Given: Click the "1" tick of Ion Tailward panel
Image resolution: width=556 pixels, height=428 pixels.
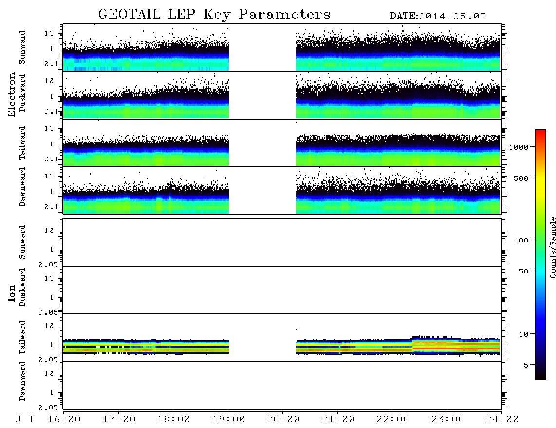Looking at the screenshot, I should [x=52, y=345].
